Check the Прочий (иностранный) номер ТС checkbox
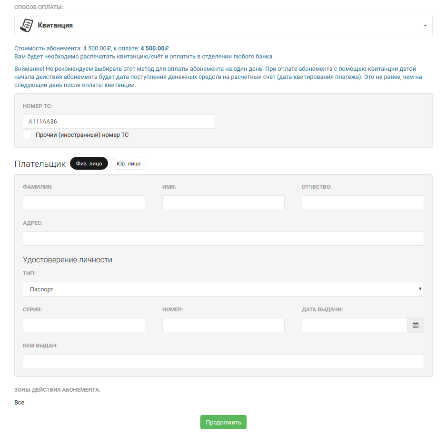The width and height of the screenshot is (446, 433). (x=27, y=135)
